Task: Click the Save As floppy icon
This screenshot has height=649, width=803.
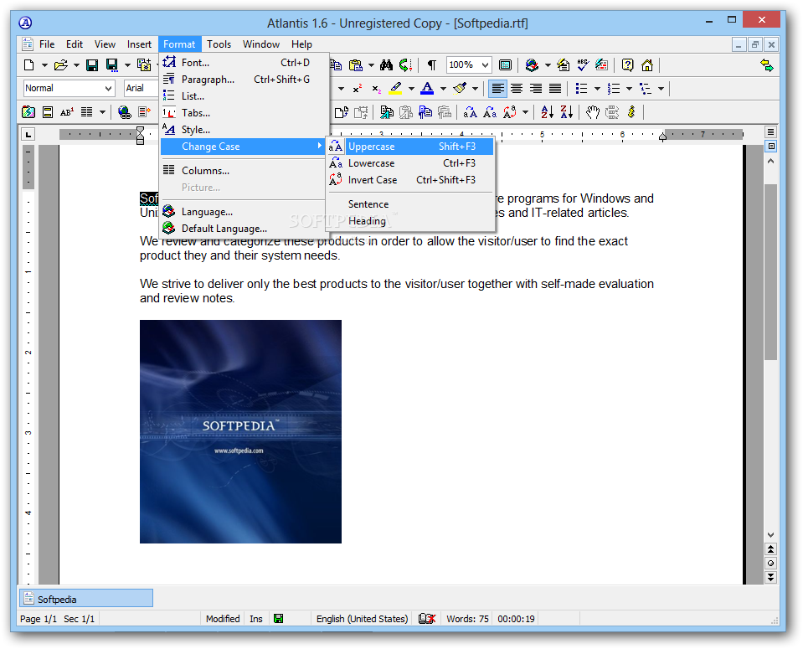Action: click(111, 65)
